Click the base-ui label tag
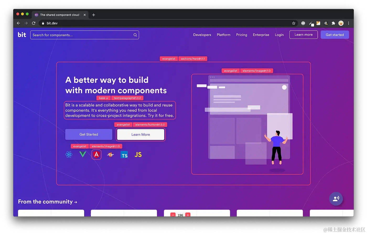The height and width of the screenshot is (234, 367). point(104,98)
